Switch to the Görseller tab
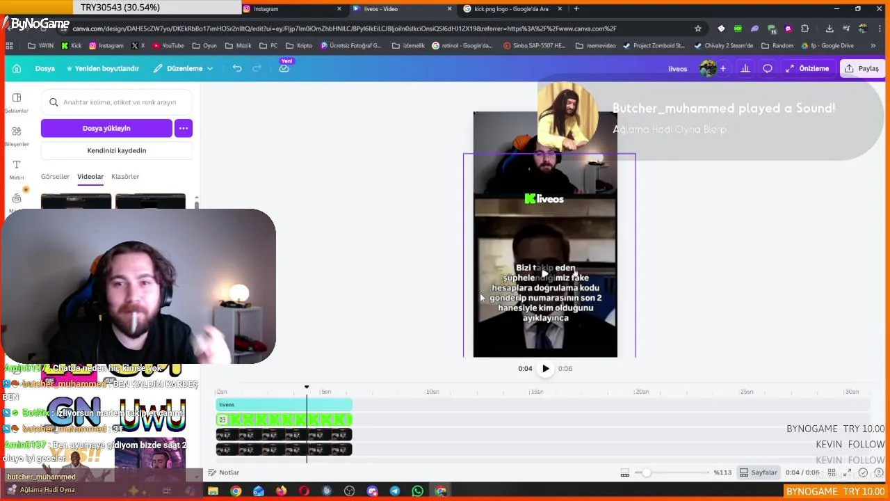Viewport: 890px width, 501px height. point(55,177)
